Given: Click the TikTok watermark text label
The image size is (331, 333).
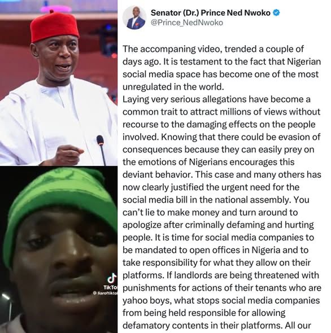Looking at the screenshot, I should [110, 287].
